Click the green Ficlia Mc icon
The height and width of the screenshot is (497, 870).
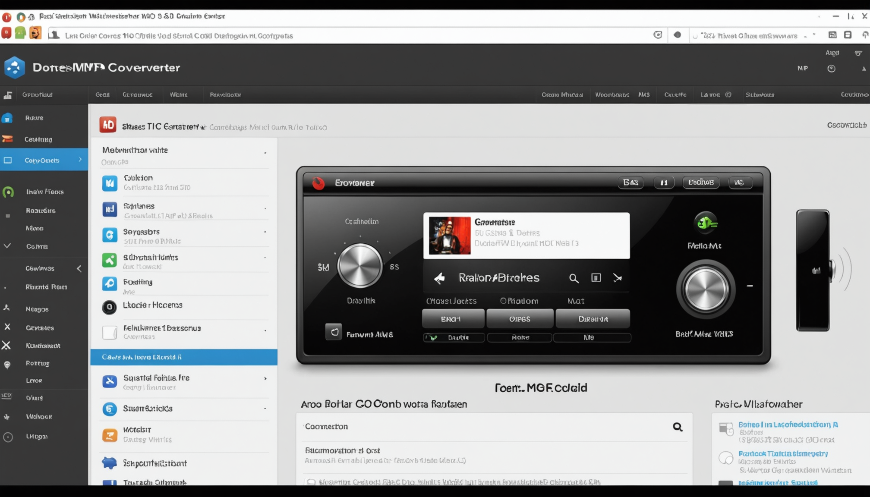(x=706, y=223)
